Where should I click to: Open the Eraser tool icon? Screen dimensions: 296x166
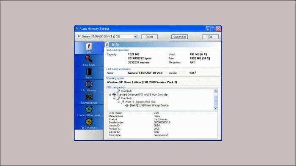(x=89, y=72)
